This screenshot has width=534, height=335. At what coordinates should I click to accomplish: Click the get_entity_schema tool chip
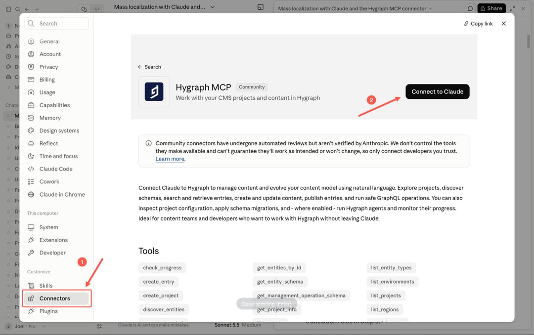[280, 282]
